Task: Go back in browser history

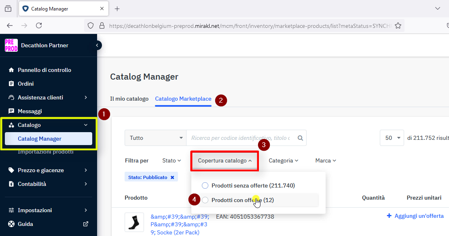Action: [x=10, y=25]
